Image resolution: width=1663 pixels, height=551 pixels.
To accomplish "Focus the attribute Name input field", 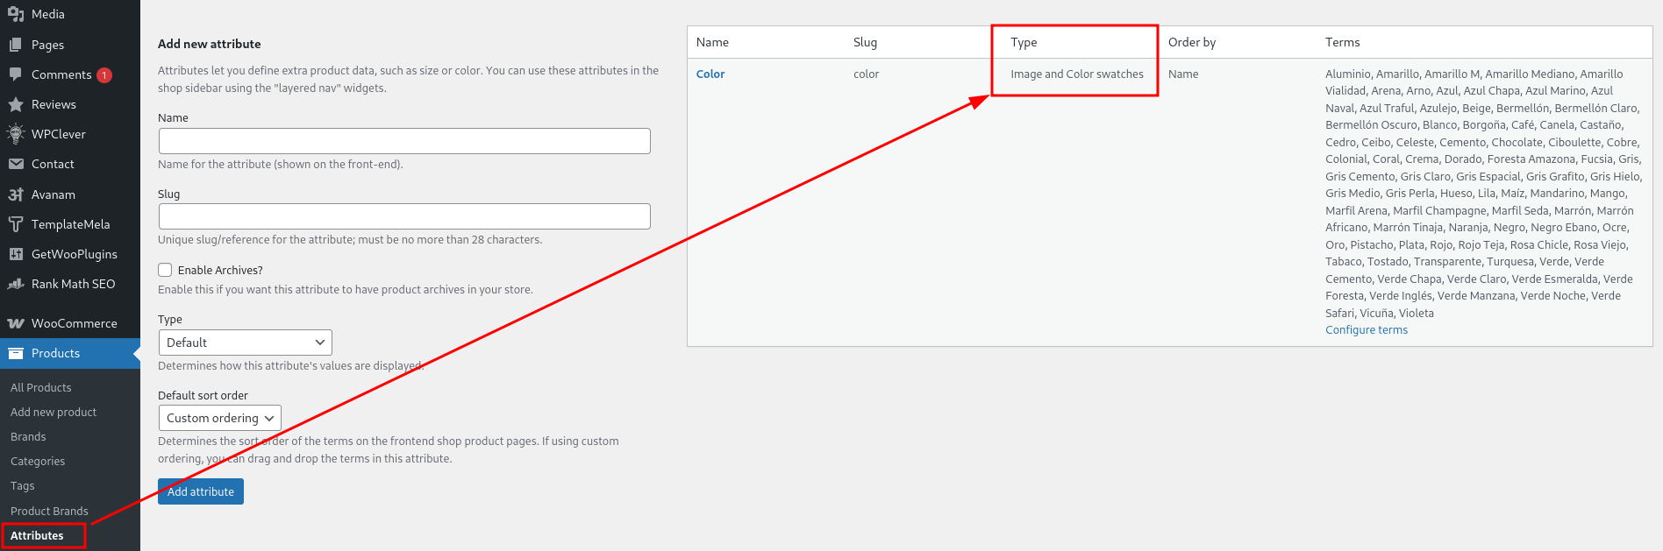I will point(404,141).
